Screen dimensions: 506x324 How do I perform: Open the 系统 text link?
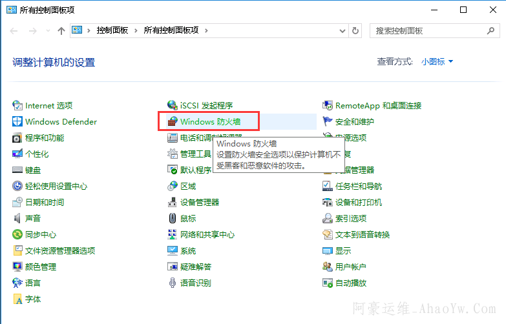(188, 251)
